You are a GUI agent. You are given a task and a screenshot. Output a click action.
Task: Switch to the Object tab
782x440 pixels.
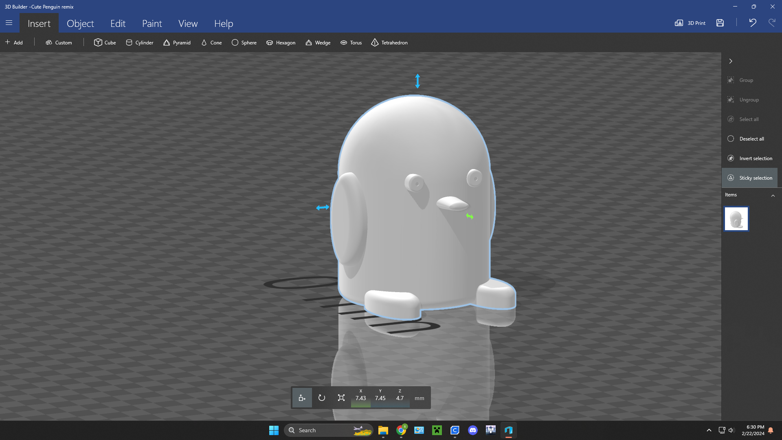[x=80, y=23]
